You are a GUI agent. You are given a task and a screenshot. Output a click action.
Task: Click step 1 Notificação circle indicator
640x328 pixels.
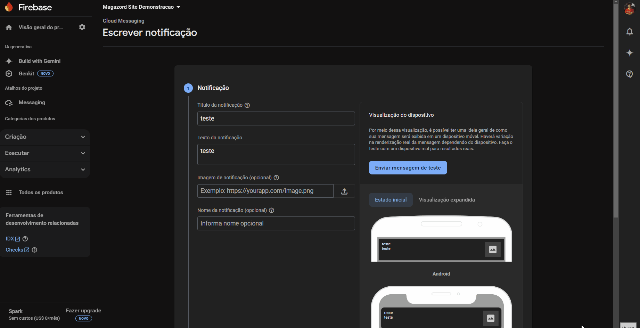(x=188, y=88)
